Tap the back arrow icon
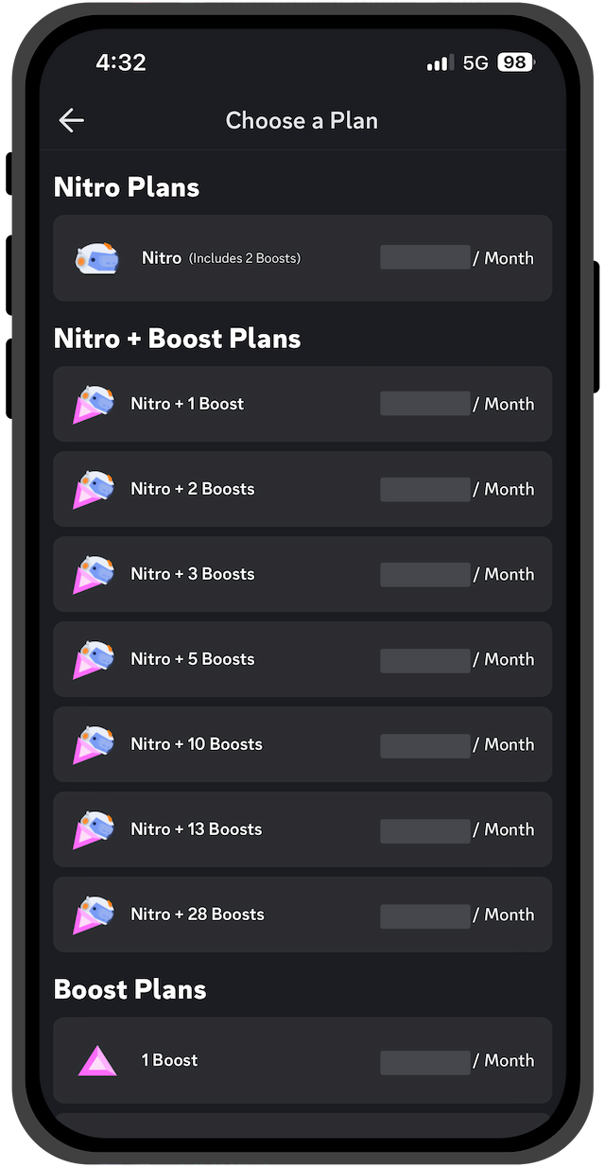The image size is (605, 1167). click(x=71, y=120)
